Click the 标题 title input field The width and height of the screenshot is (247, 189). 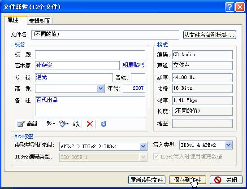click(90, 55)
